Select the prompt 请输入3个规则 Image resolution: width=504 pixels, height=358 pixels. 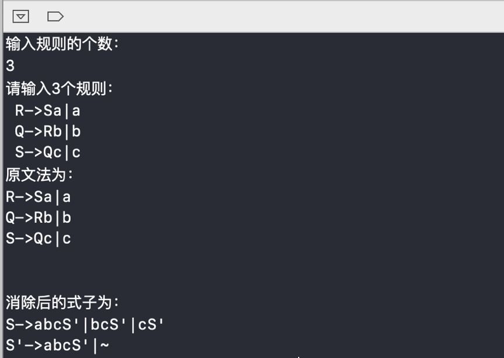(59, 89)
